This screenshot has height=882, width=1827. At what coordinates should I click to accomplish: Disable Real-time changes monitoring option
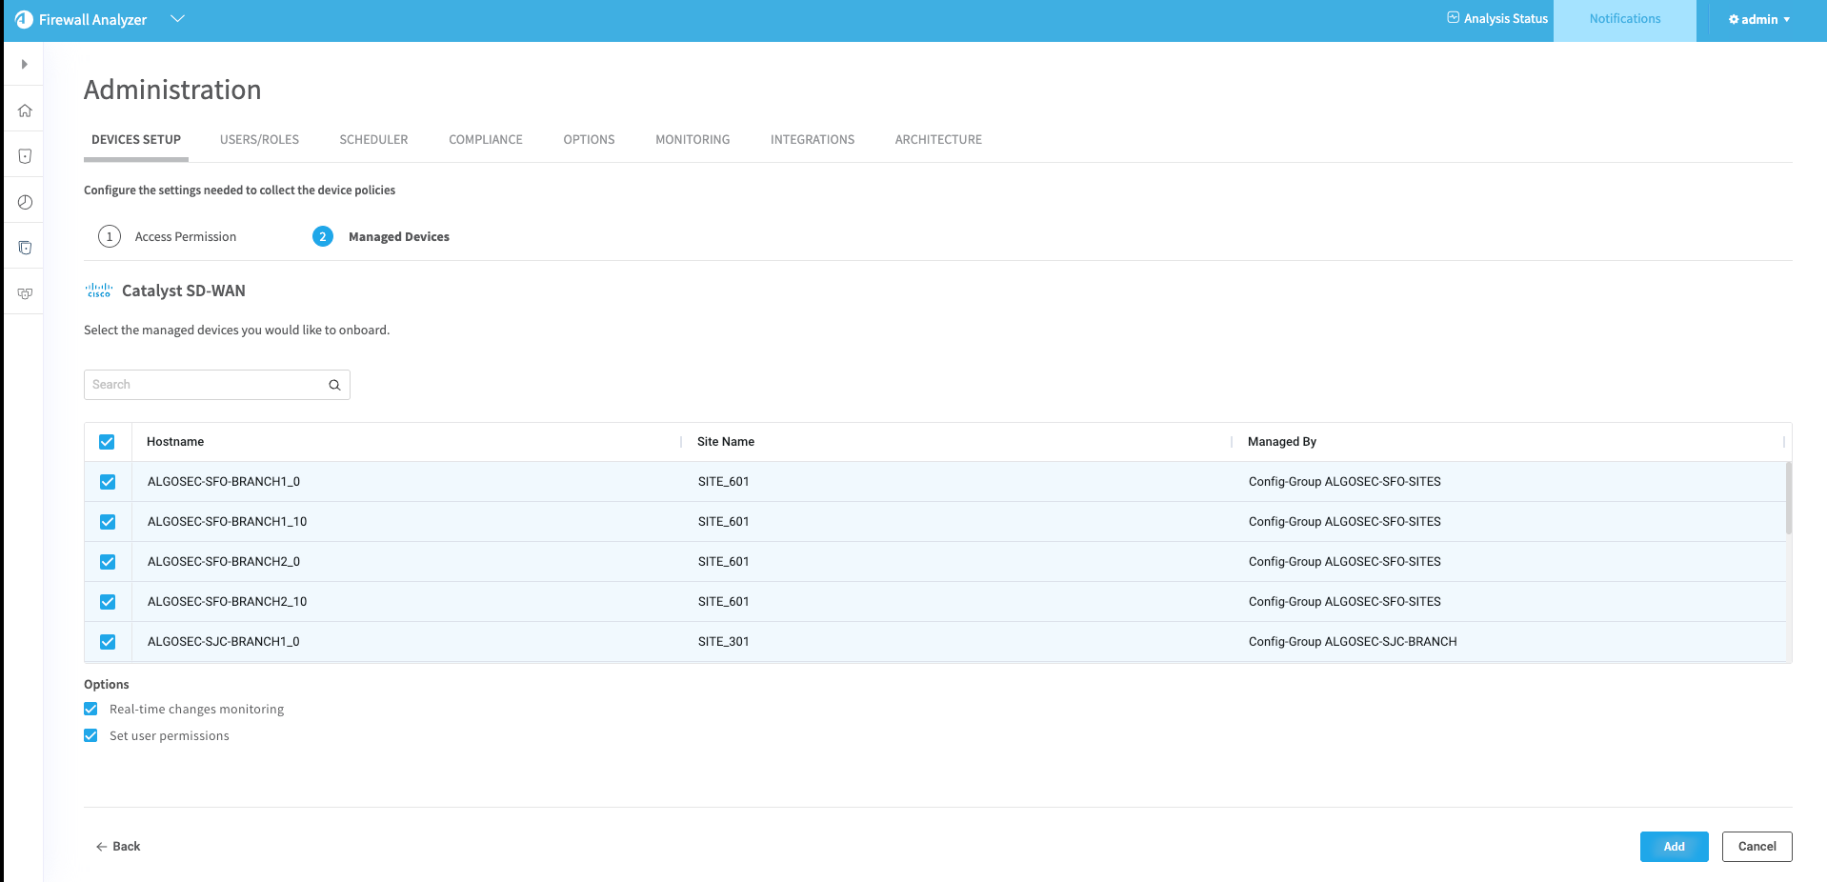tap(90, 709)
